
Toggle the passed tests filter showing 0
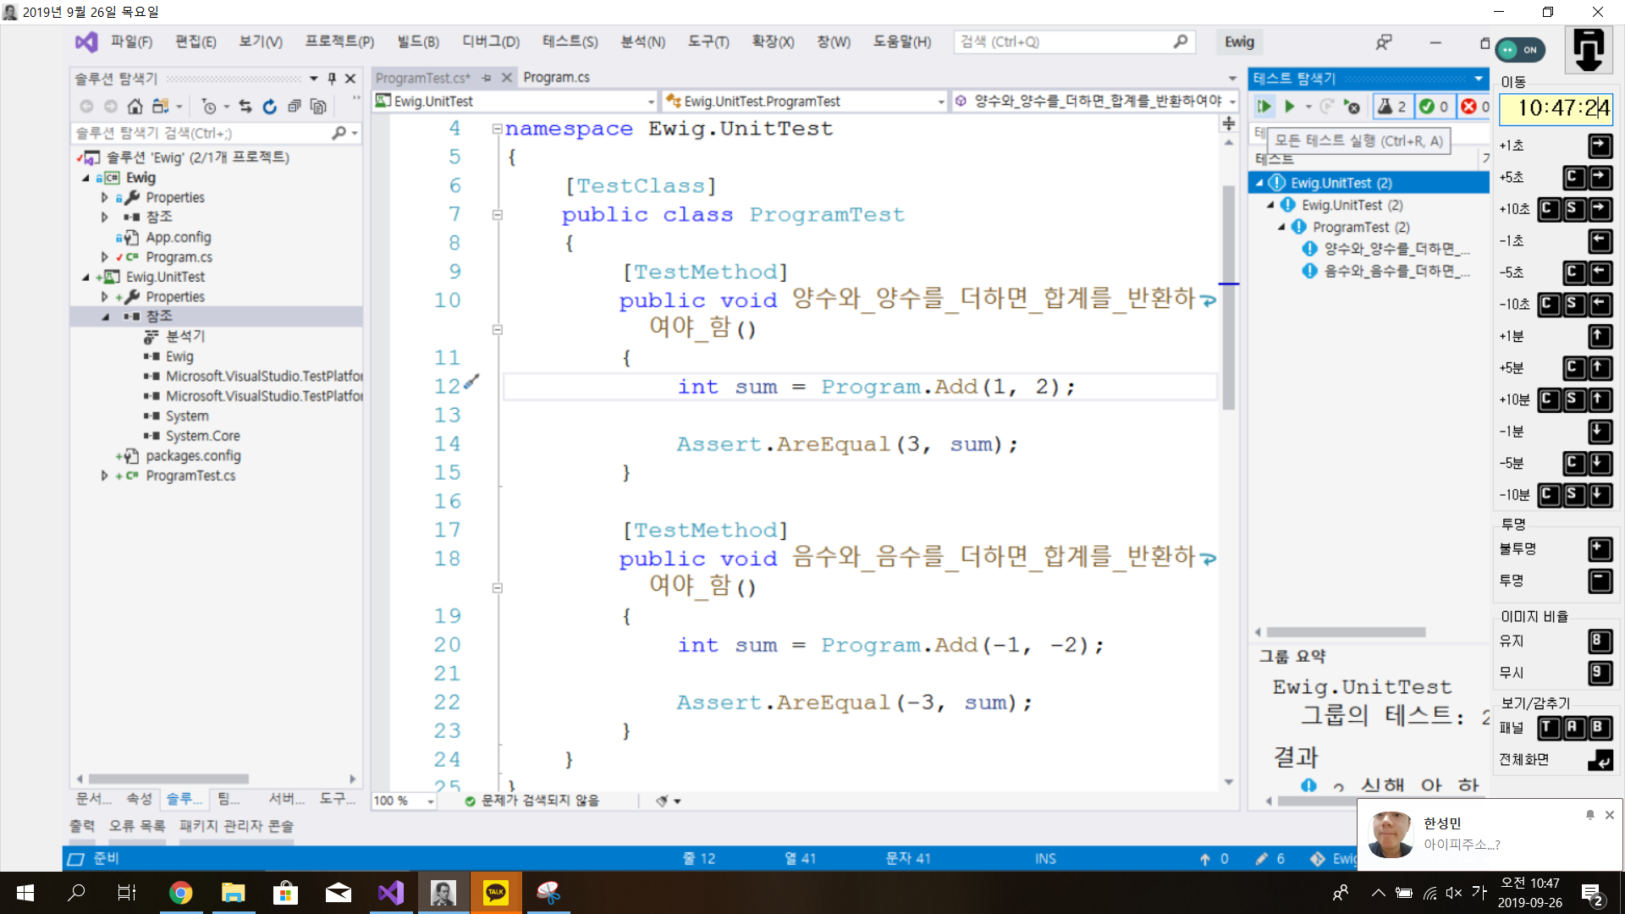click(1434, 107)
